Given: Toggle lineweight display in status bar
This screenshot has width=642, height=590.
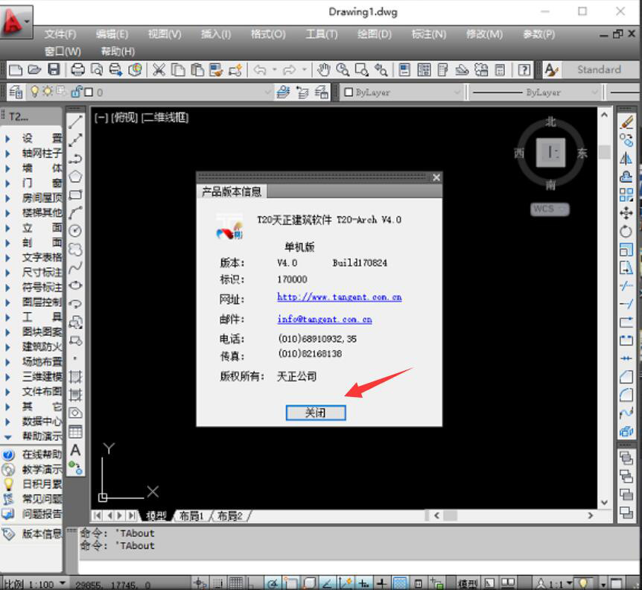Looking at the screenshot, I should click(x=381, y=583).
